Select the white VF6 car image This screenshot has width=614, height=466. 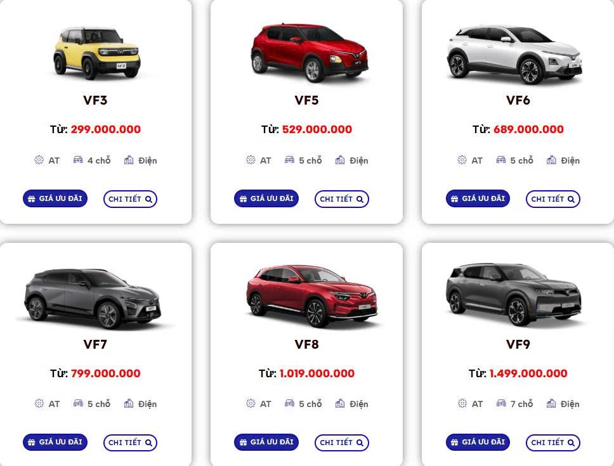pos(515,54)
